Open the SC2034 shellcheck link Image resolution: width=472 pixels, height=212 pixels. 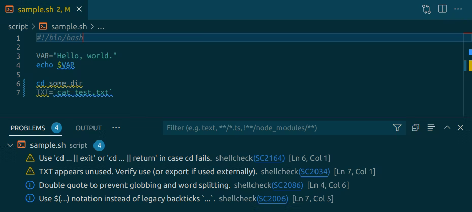pos(316,172)
